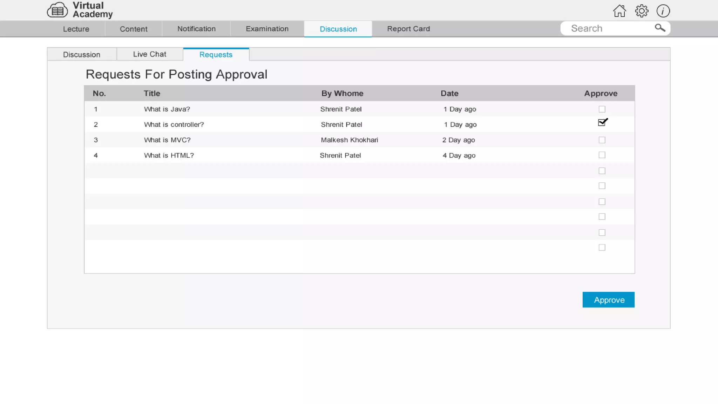
Task: Select the Discussion sub-tab
Action: pyautogui.click(x=82, y=54)
